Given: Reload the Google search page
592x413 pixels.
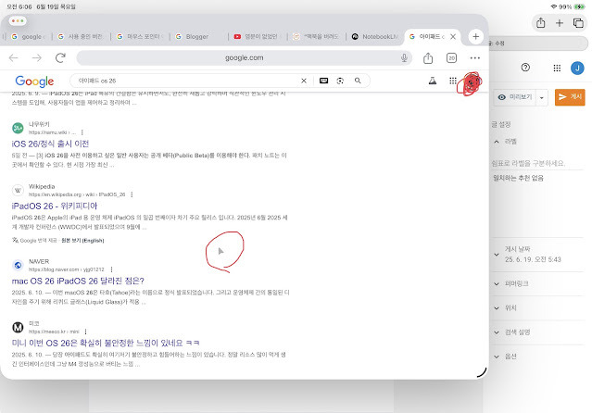Looking at the screenshot, I should [x=60, y=57].
